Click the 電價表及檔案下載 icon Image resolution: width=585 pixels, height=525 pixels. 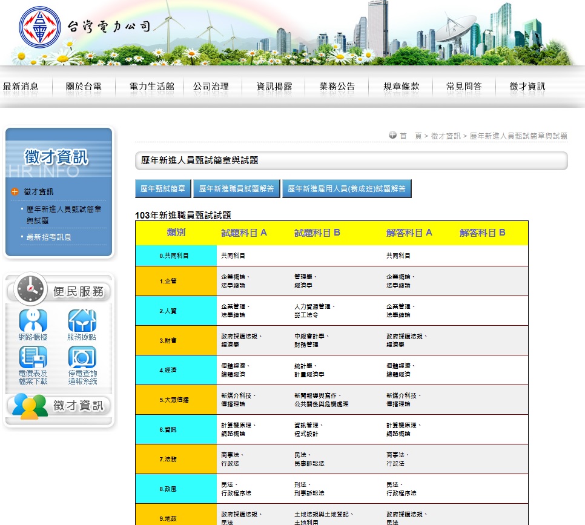(x=33, y=357)
